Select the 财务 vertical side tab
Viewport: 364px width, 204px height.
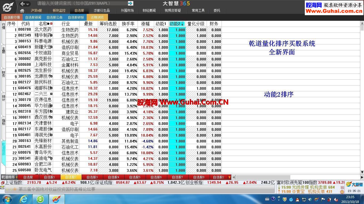(x=3, y=74)
